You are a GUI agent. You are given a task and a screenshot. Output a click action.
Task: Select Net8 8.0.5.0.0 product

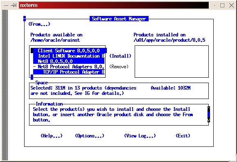pyautogui.click(x=69, y=61)
